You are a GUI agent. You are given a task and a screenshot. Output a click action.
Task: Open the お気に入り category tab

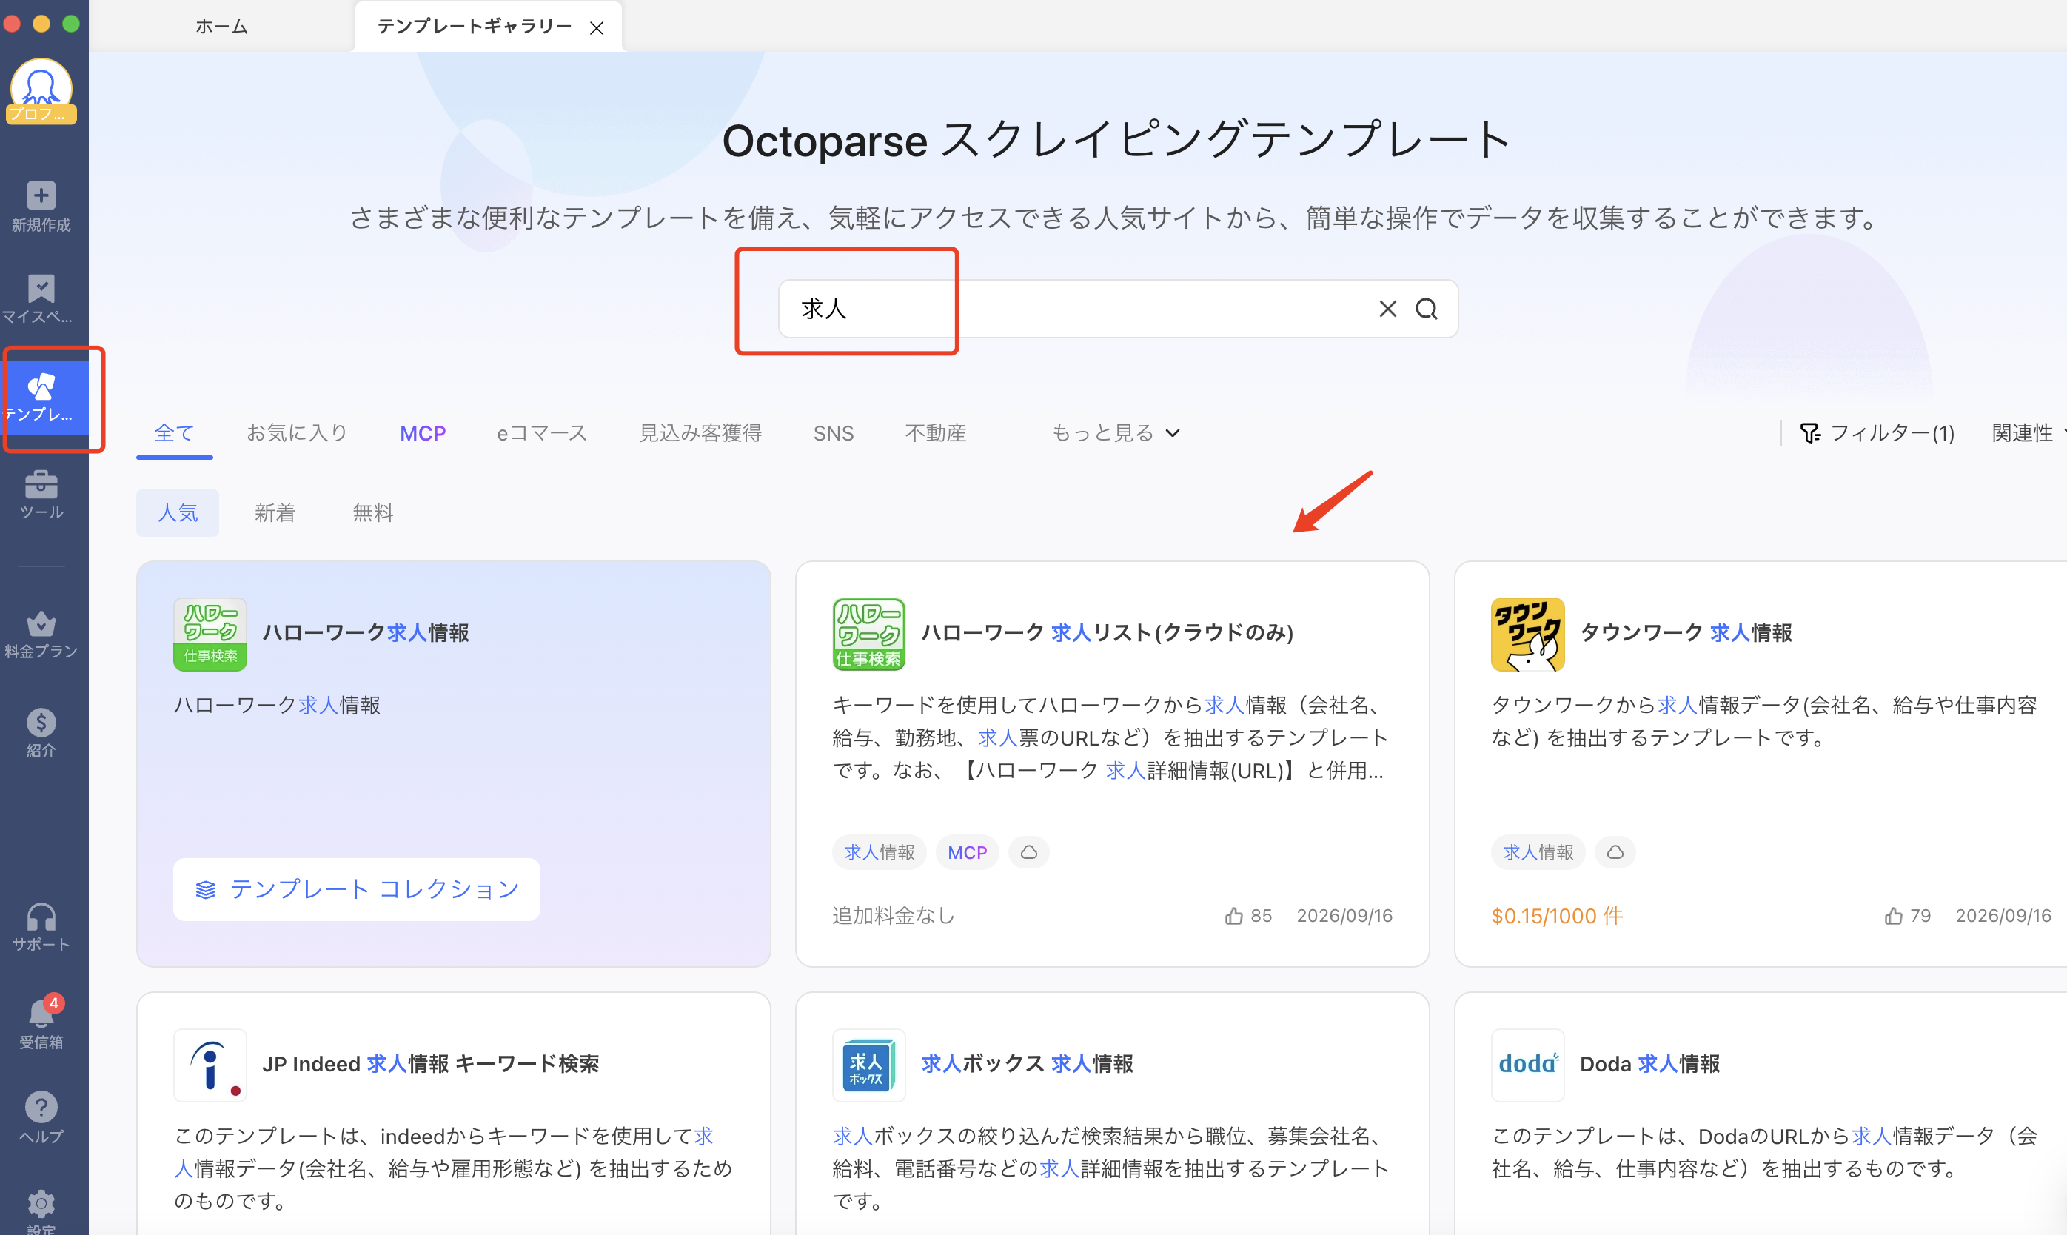pyautogui.click(x=297, y=432)
